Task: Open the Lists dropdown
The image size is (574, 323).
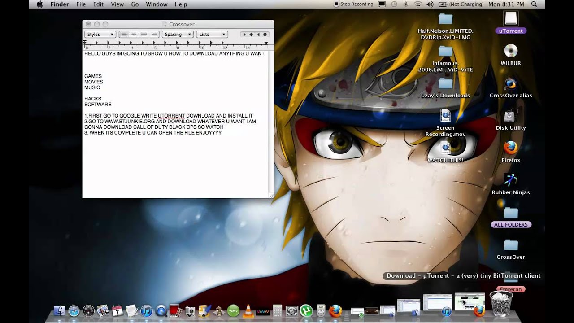Action: (212, 35)
